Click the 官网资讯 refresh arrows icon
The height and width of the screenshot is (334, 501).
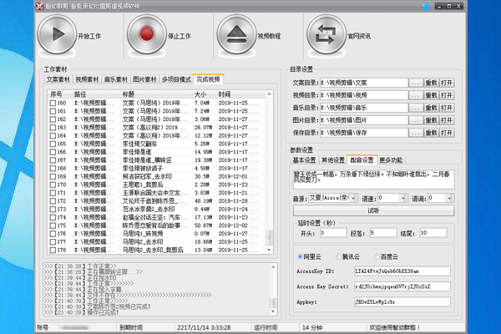pyautogui.click(x=326, y=36)
